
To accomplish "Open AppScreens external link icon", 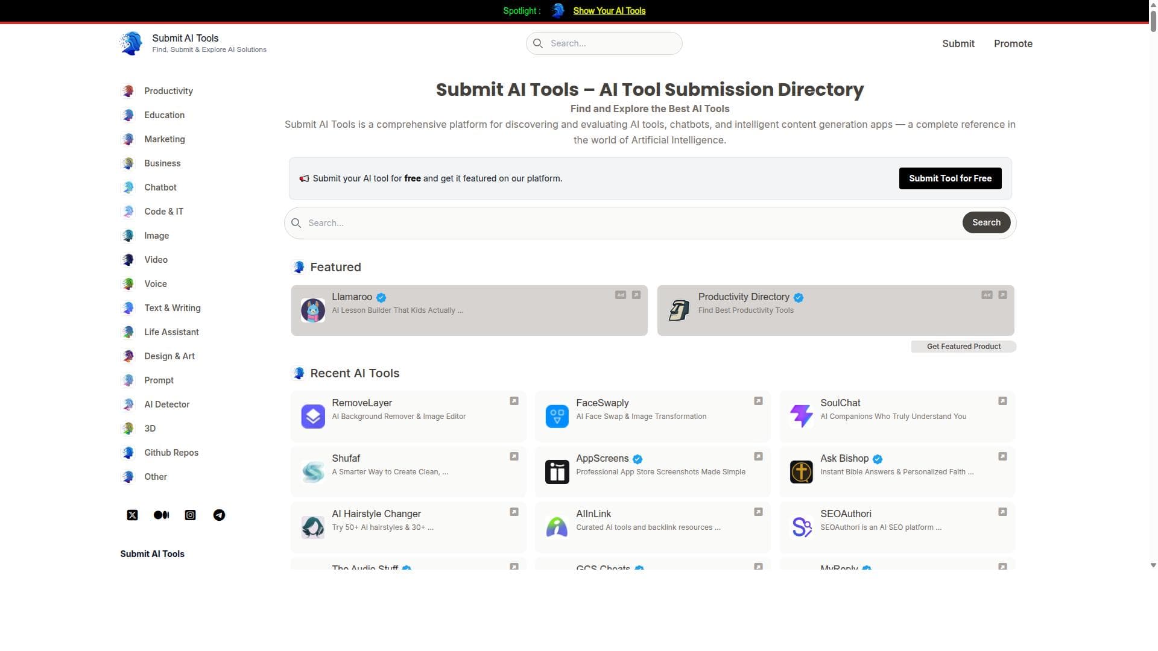I will click(x=758, y=456).
